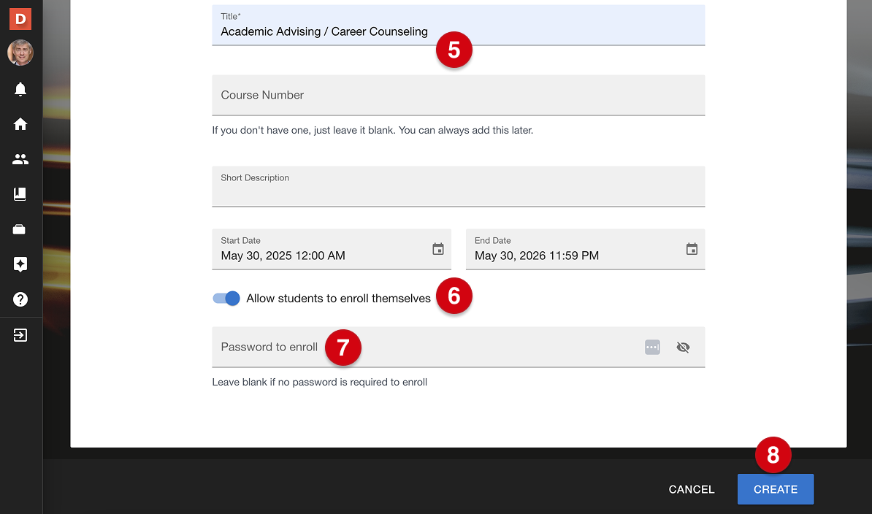Click the D2L logo at top left

(20, 18)
